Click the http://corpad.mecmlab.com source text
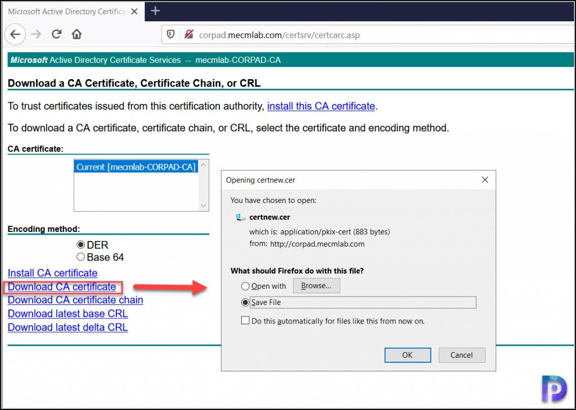Screen dimensions: 576x410 coord(317,244)
